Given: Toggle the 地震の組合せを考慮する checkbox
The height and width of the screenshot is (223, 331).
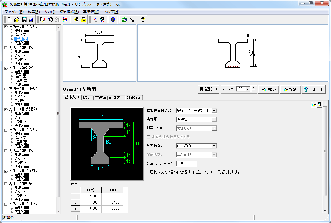Looking at the screenshot, I should [x=149, y=137].
